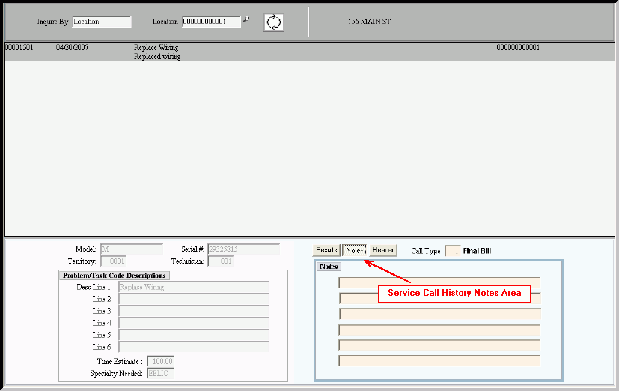Viewport: 619px width, 391px height.
Task: Click the Location lookup magnifier icon
Action: (246, 20)
